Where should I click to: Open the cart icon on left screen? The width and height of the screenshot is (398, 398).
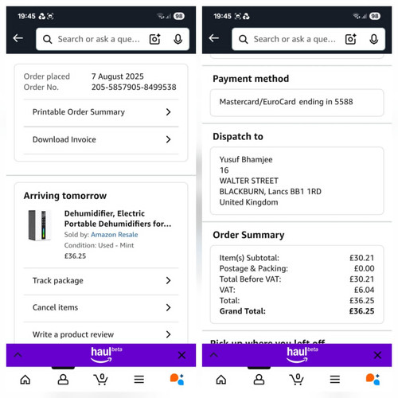click(x=101, y=379)
